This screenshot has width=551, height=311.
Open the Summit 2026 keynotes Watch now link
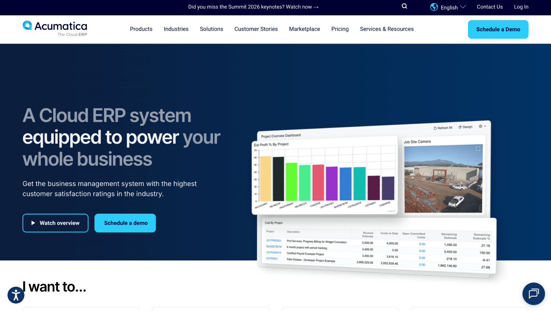click(x=253, y=7)
